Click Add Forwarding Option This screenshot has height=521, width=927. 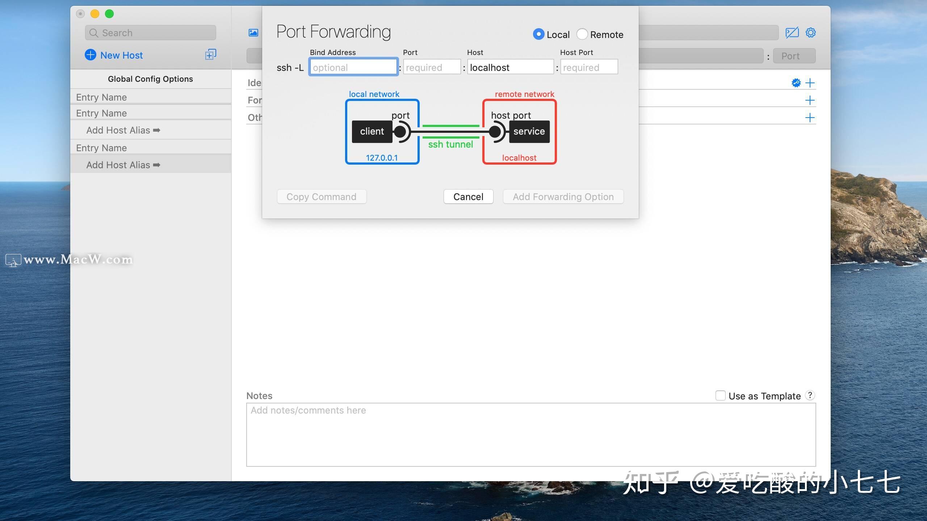click(563, 196)
